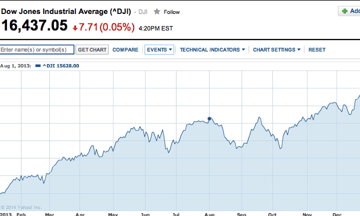Click the symbol search input field
Viewport: 360px width, 216px height.
click(37, 49)
